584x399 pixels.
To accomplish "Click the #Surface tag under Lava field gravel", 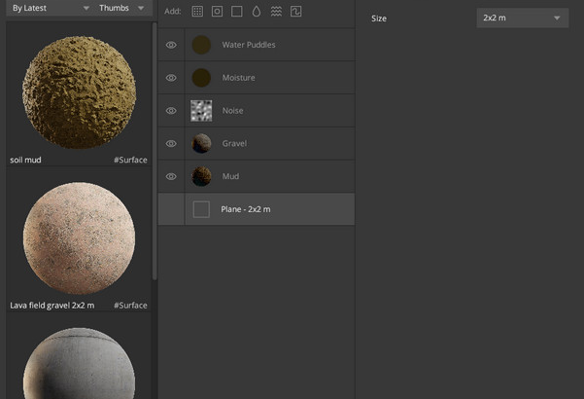I will 130,306.
